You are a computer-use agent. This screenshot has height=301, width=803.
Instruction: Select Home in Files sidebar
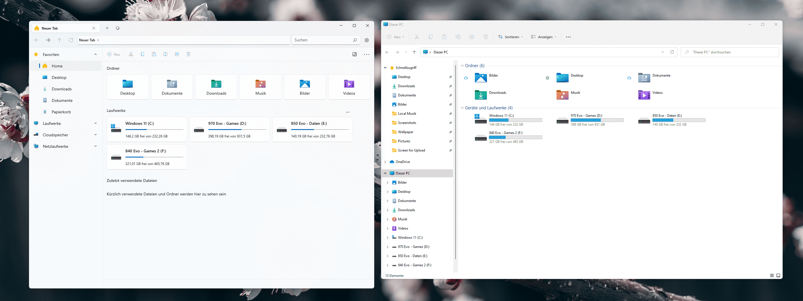point(66,66)
